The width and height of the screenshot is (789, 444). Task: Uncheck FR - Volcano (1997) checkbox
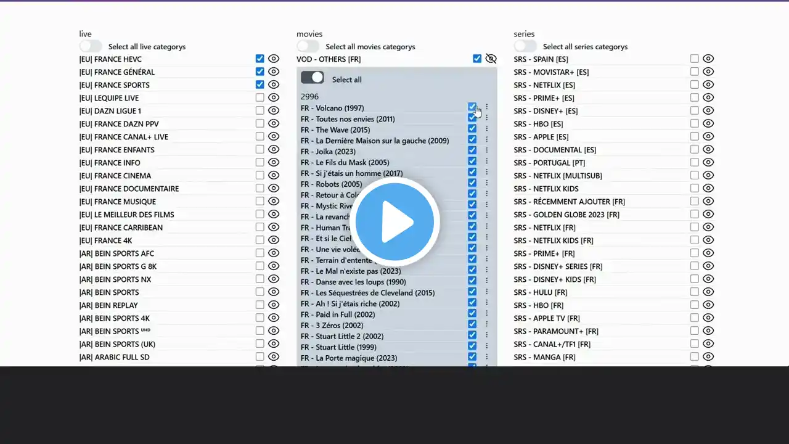click(x=472, y=107)
